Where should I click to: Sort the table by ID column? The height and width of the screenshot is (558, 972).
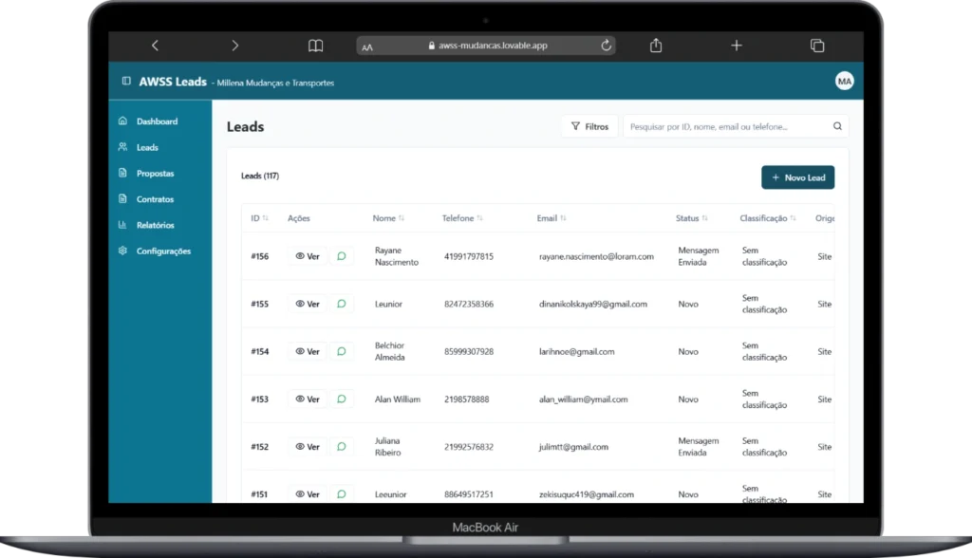pos(259,218)
